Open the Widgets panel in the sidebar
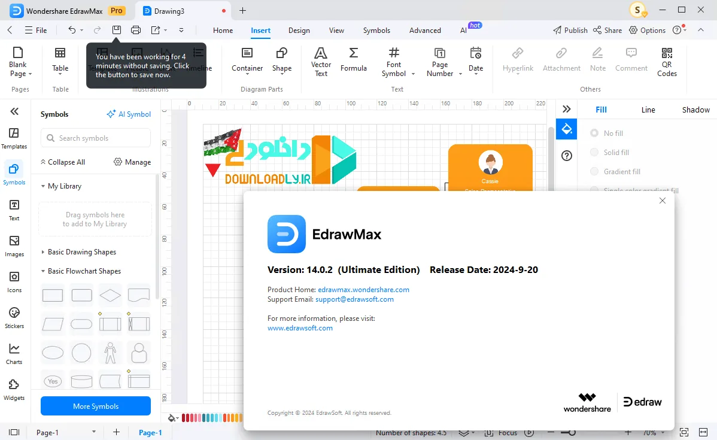The height and width of the screenshot is (440, 717). pyautogui.click(x=14, y=390)
